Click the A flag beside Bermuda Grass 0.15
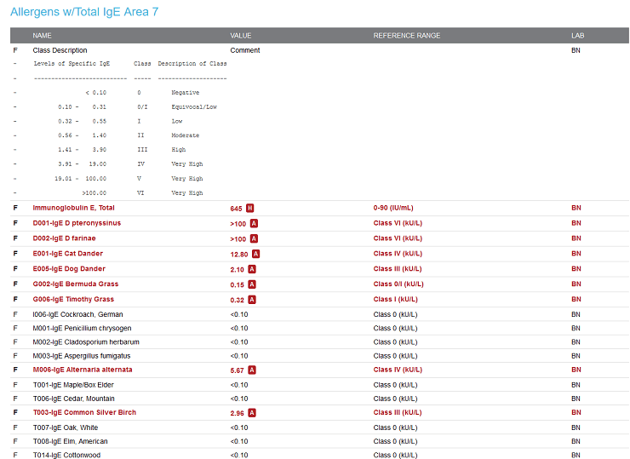The width and height of the screenshot is (630, 459). (x=252, y=284)
